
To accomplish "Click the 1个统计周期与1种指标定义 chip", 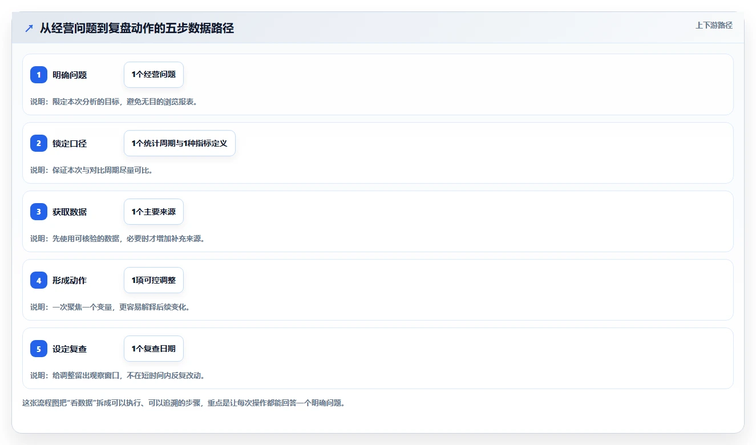I will click(x=180, y=143).
